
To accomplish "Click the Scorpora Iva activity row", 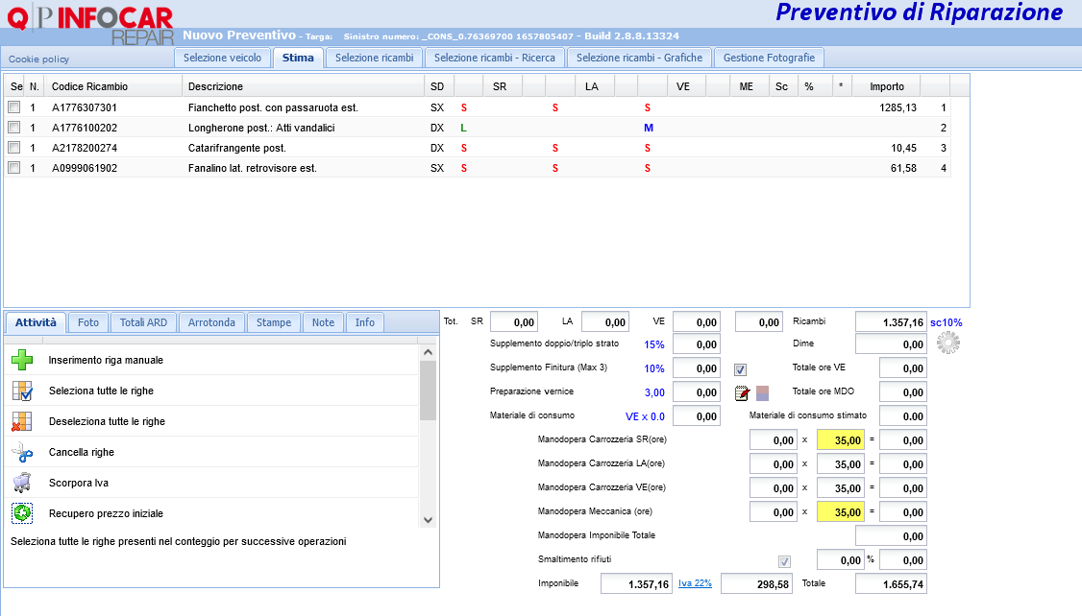I will tap(211, 483).
